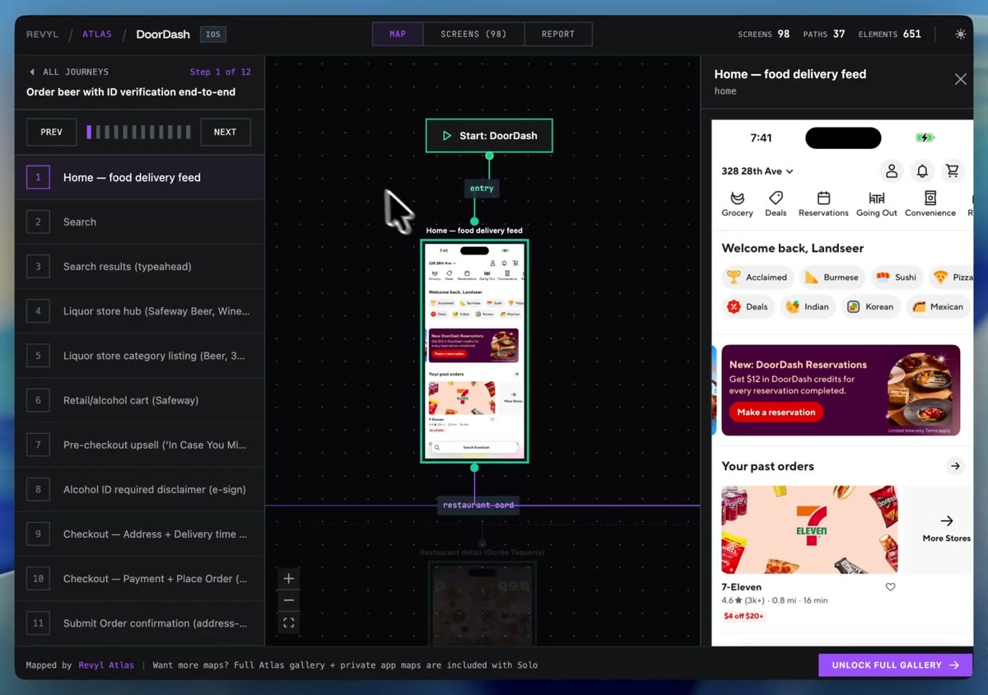988x695 pixels.
Task: Click the entry edge label
Action: pos(482,189)
